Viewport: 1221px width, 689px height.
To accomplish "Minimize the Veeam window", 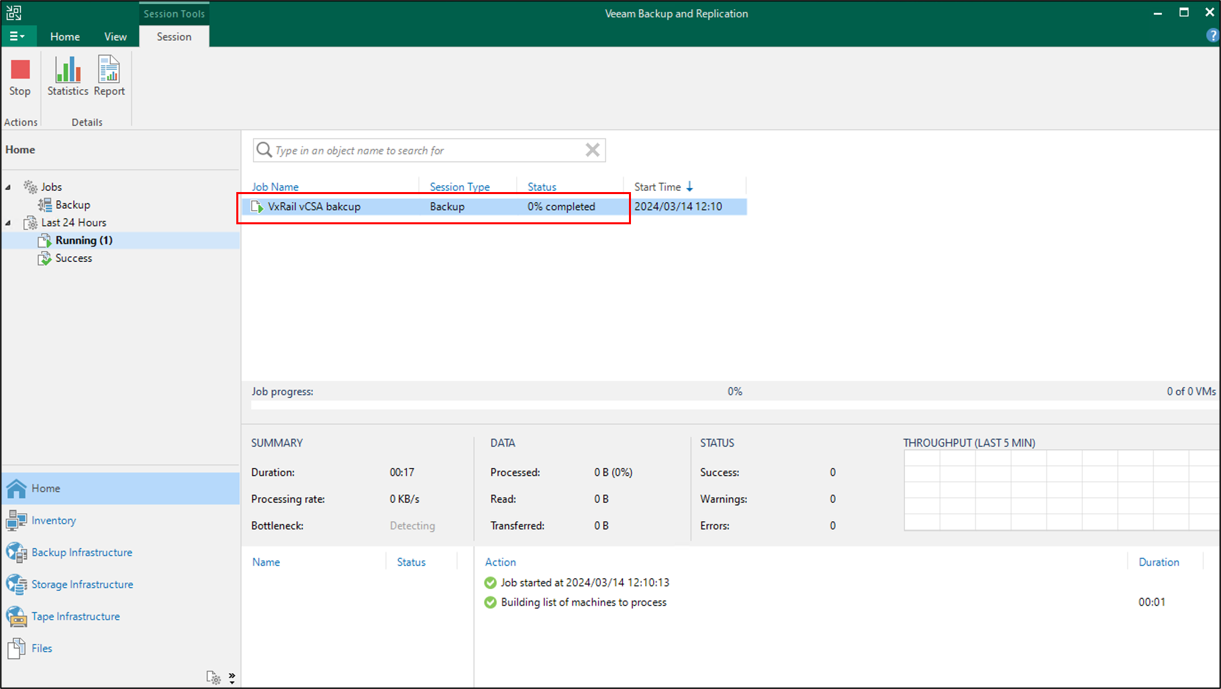I will (1158, 13).
